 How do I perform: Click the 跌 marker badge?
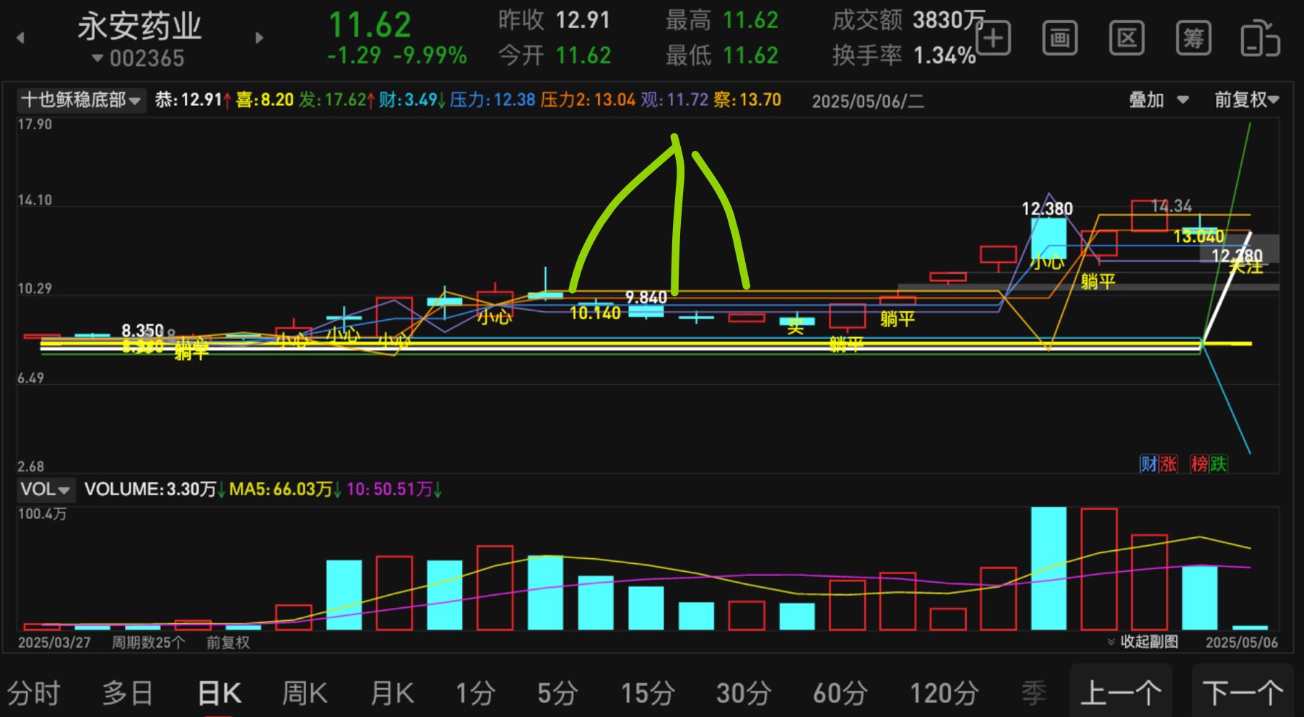pos(1219,464)
